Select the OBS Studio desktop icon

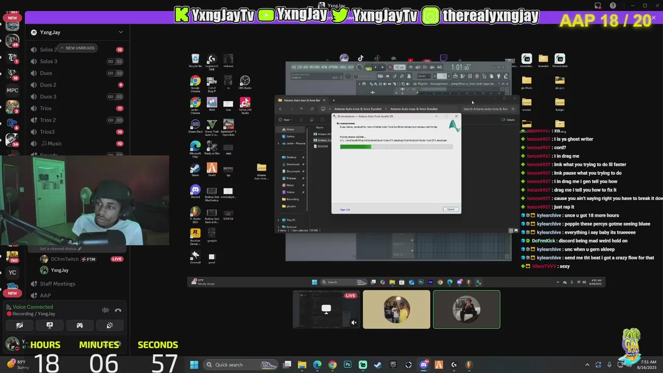[245, 83]
